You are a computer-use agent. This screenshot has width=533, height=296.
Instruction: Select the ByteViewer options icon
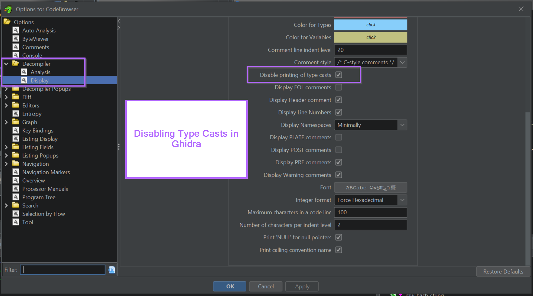coord(16,39)
